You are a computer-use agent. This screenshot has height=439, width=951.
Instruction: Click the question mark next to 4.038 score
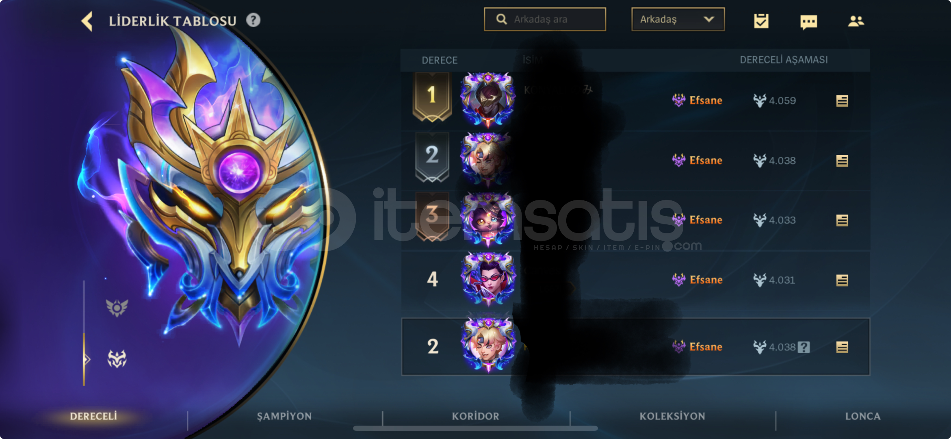tap(804, 347)
